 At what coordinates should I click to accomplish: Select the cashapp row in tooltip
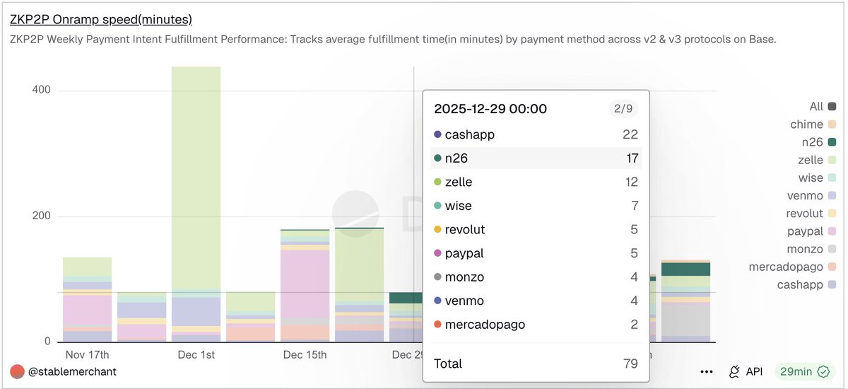click(x=536, y=134)
